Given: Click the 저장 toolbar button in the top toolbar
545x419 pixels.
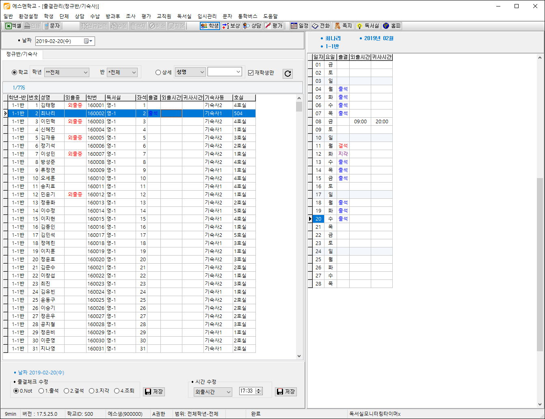Looking at the screenshot, I should [177, 26].
